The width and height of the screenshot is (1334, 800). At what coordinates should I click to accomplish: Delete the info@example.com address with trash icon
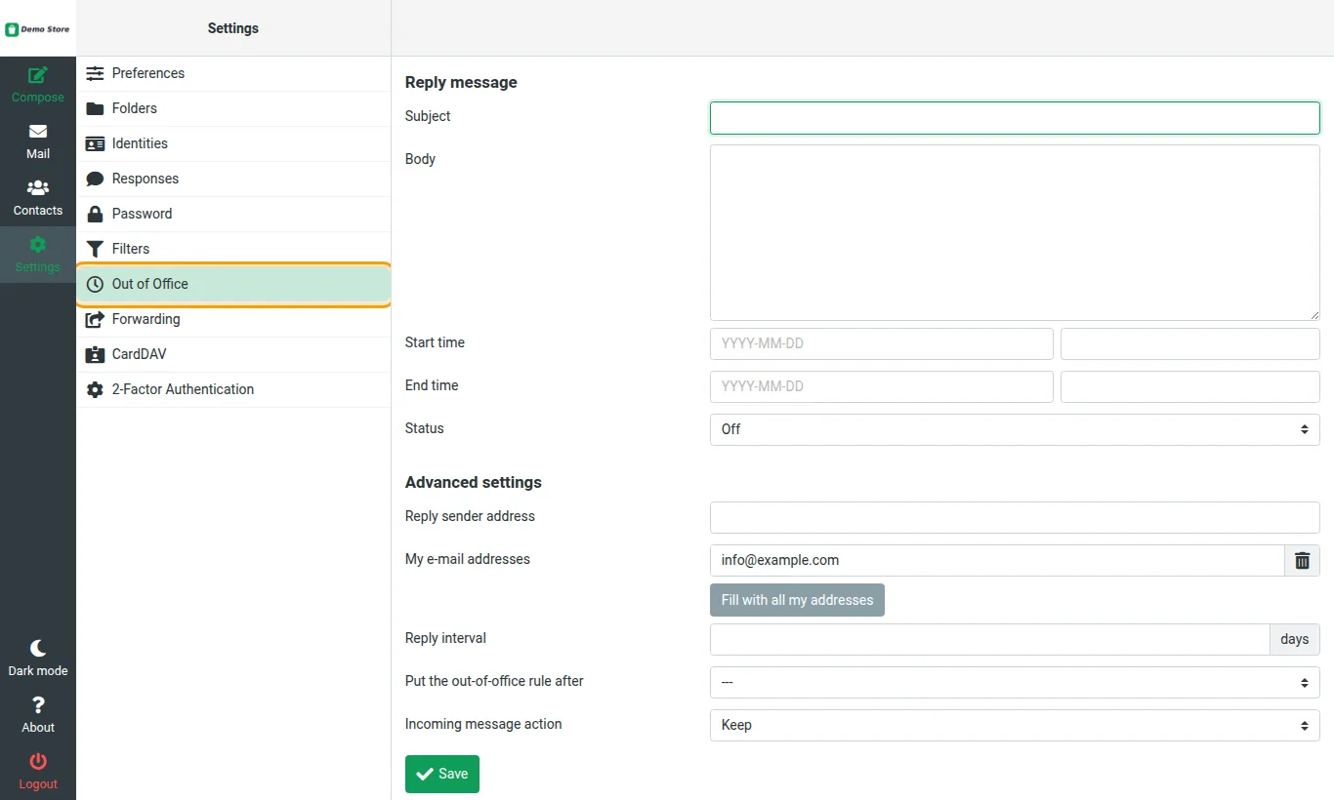click(x=1302, y=560)
